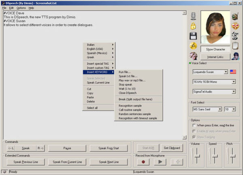Select 'Break (Split output file here)' entry
243x175 pixels.
coord(139,99)
